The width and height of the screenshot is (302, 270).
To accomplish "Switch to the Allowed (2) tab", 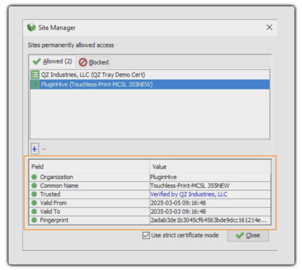I will point(53,62).
